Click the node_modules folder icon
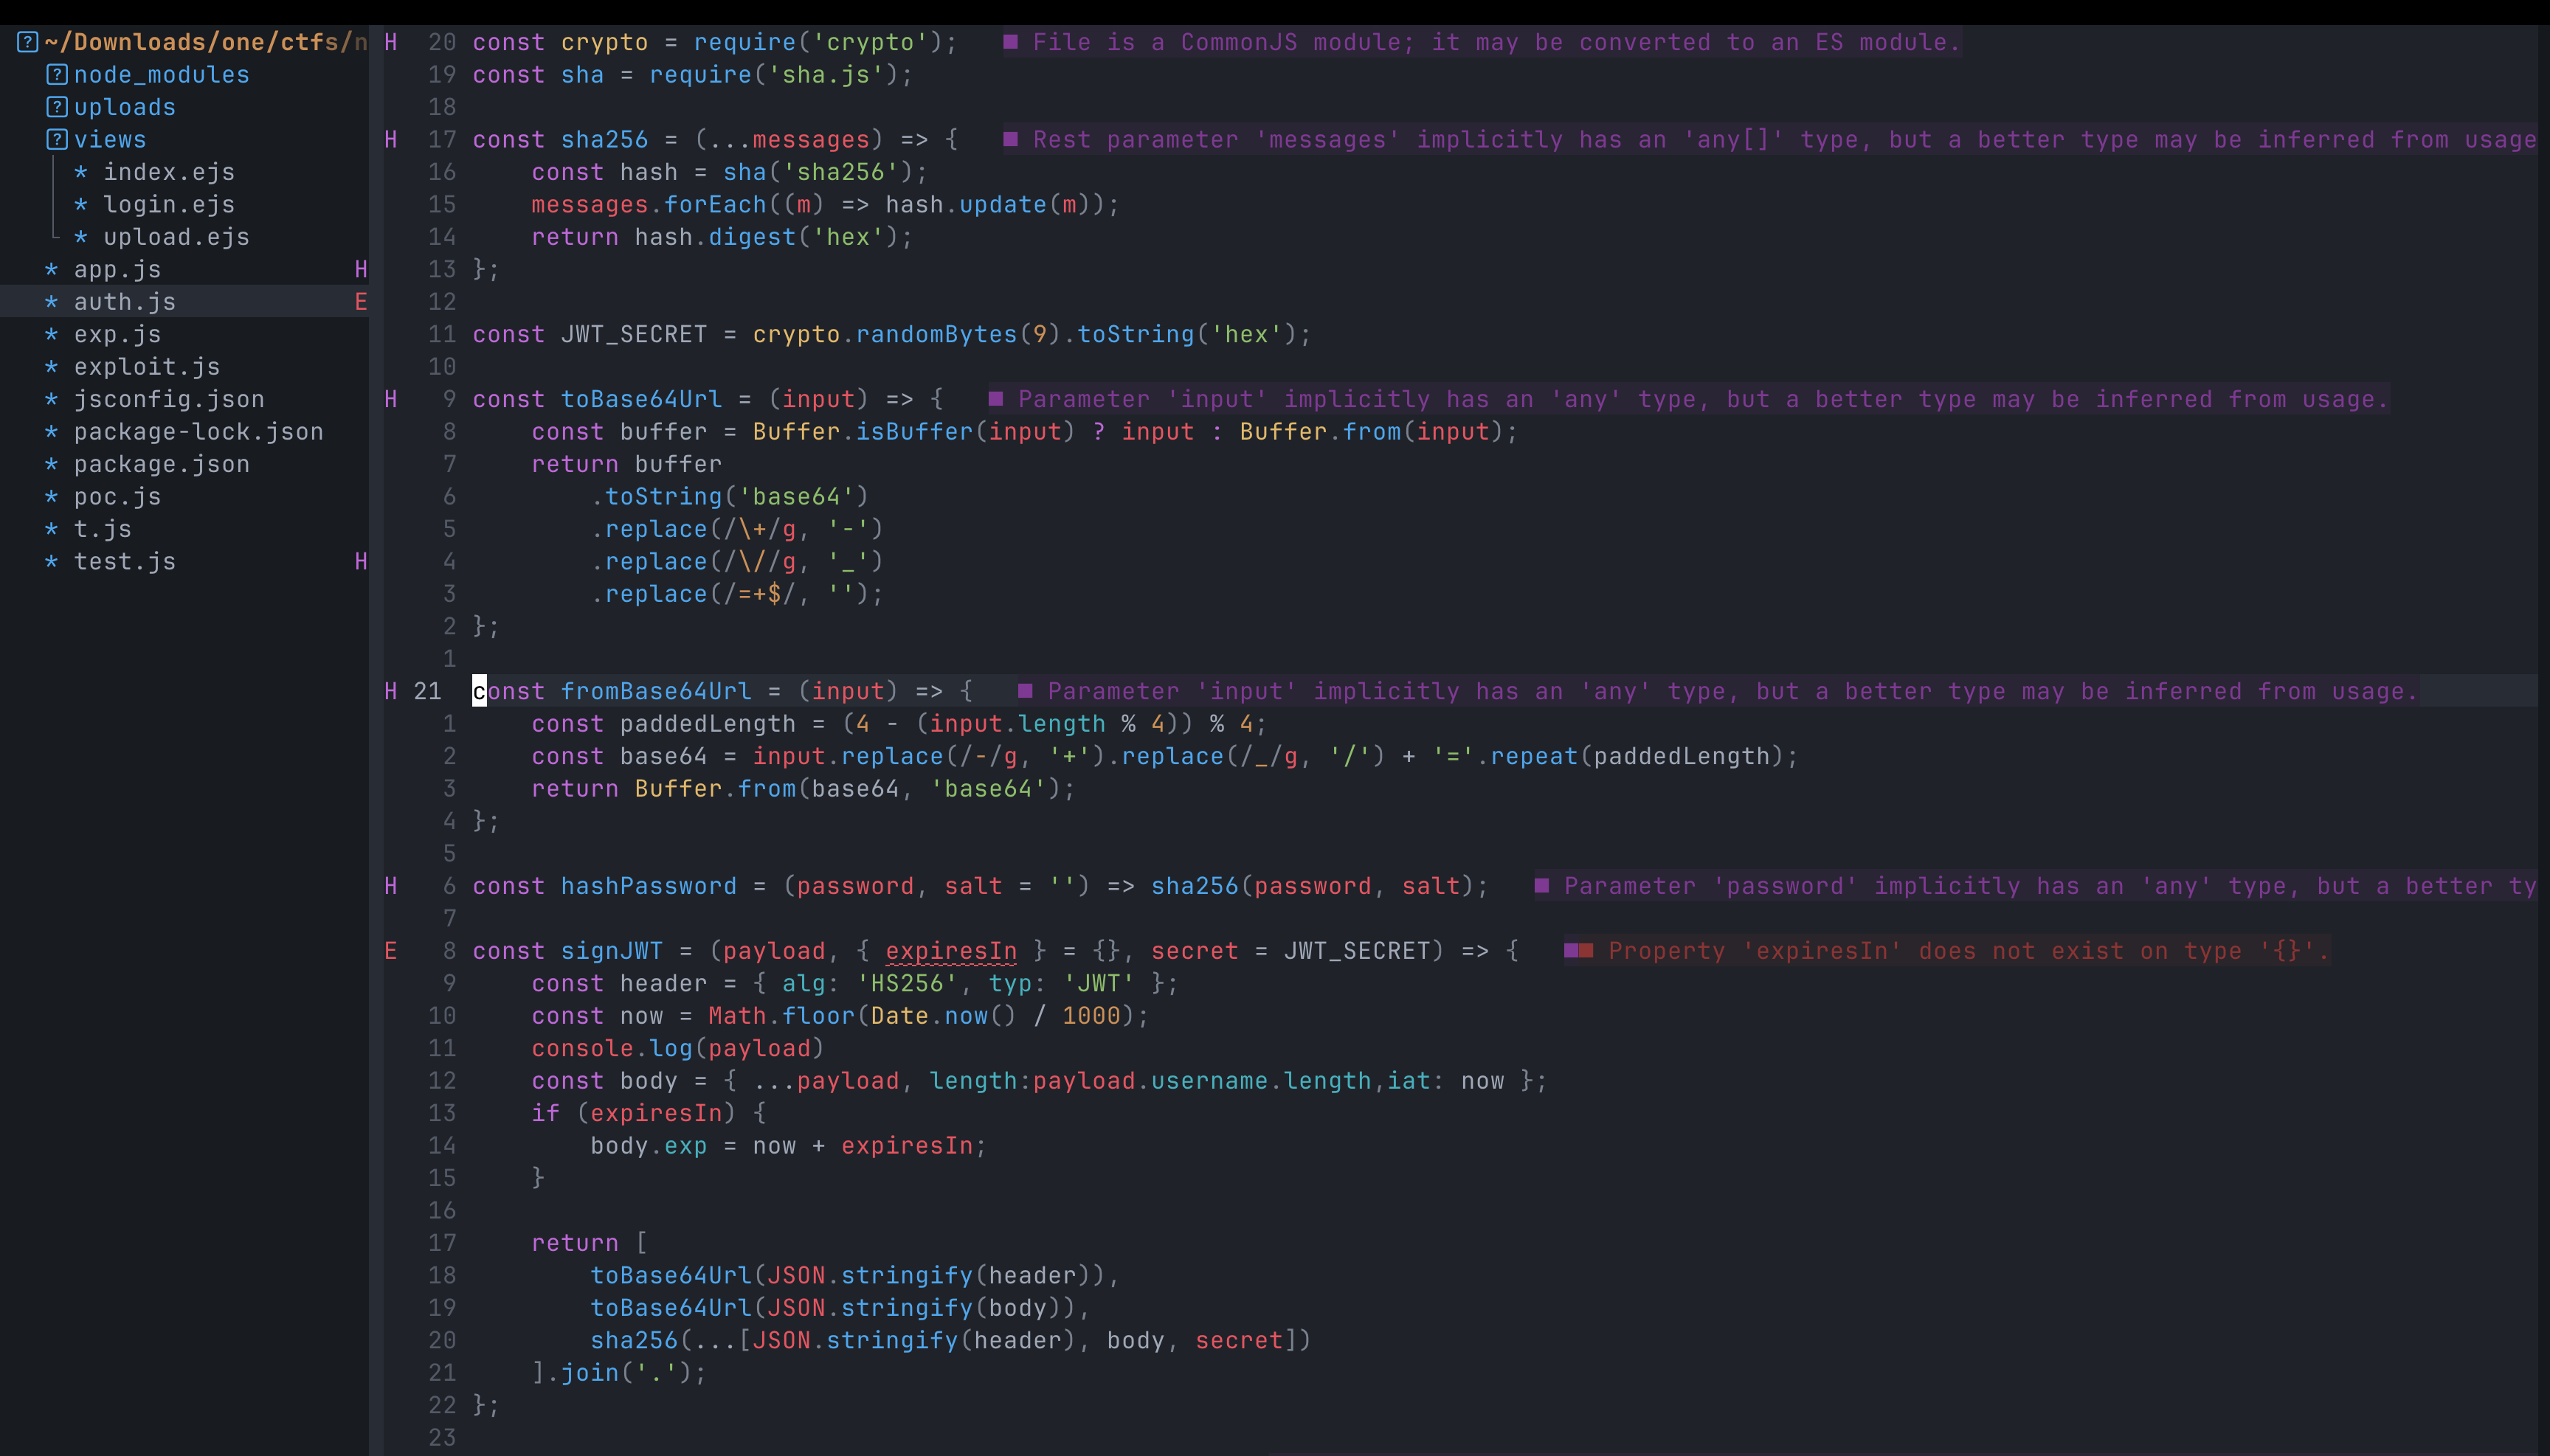 click(x=58, y=74)
